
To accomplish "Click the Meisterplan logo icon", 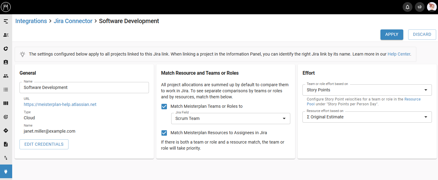I will pos(6,7).
